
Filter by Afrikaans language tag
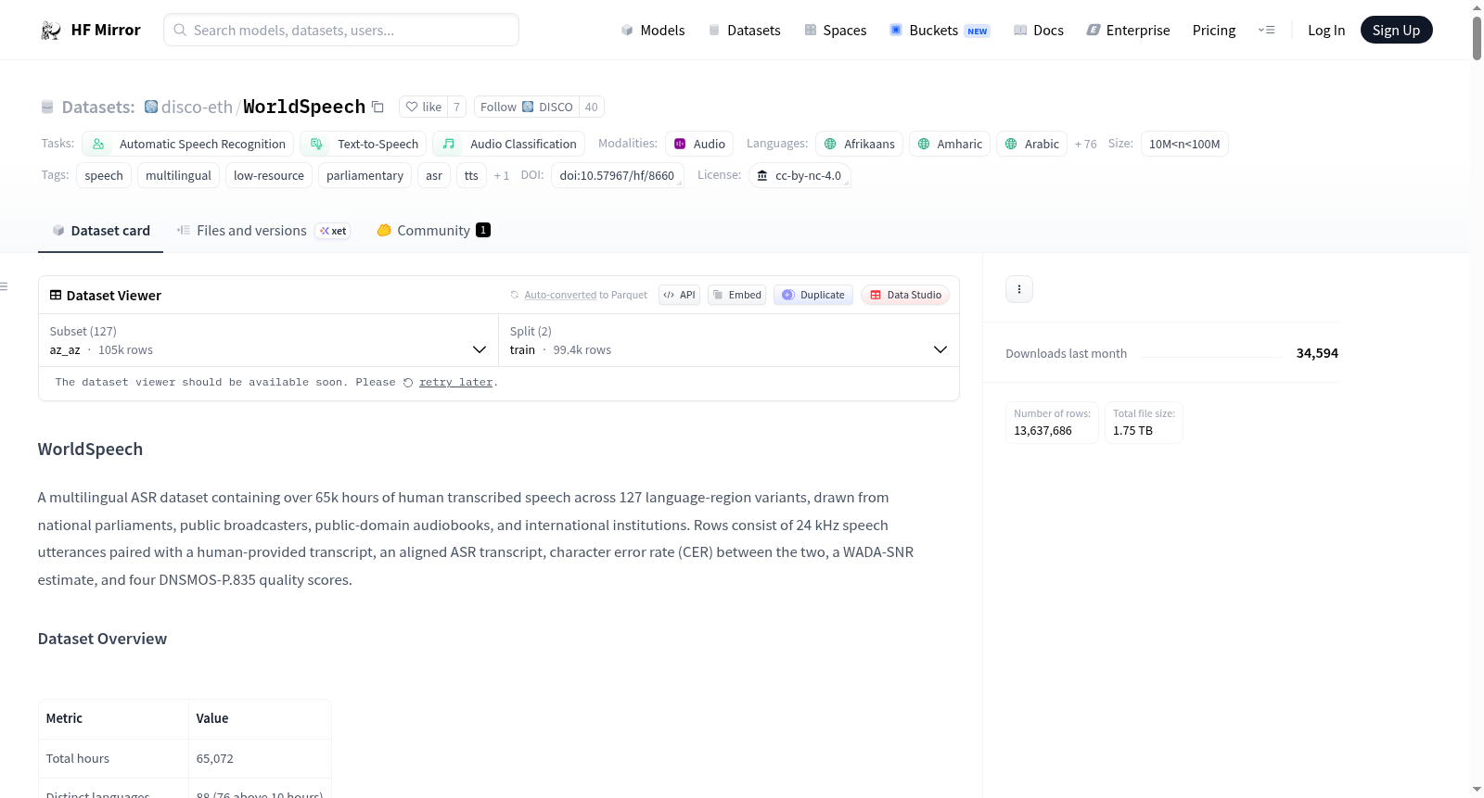pyautogui.click(x=860, y=144)
